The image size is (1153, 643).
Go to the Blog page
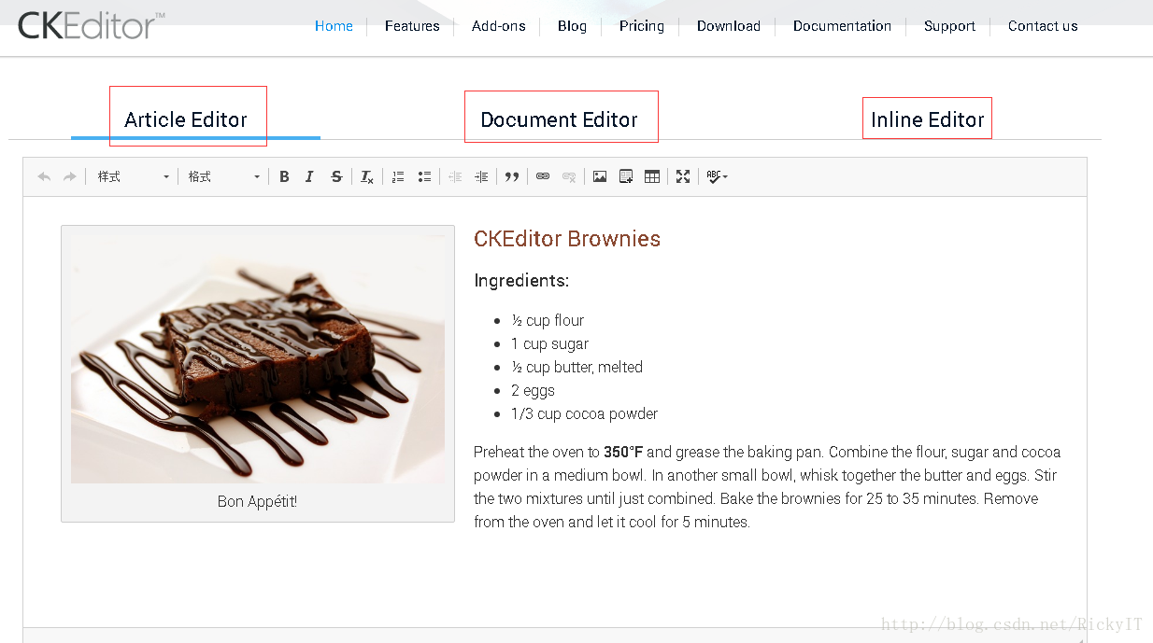pyautogui.click(x=572, y=26)
